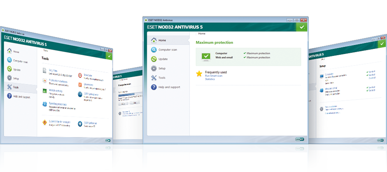Select active Tools item in Tools window sidebar
This screenshot has width=387, height=172.
tap(21, 87)
